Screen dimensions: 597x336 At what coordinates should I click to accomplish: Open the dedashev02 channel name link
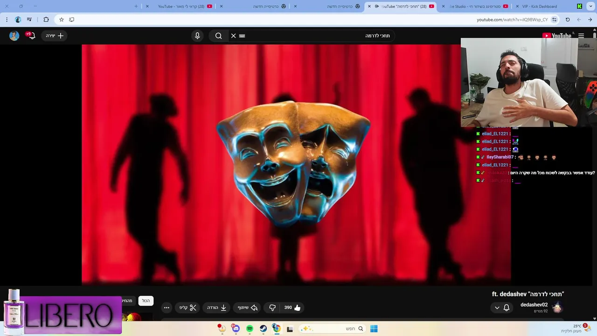click(x=534, y=305)
